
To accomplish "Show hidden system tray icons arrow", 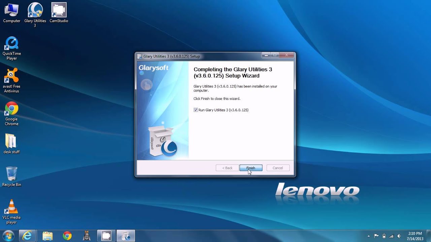I will 369,236.
